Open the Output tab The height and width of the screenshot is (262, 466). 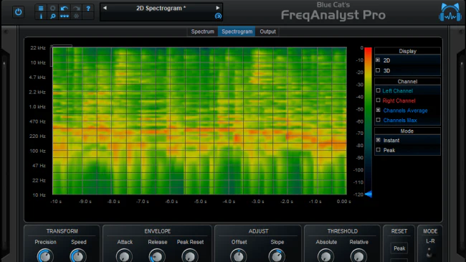(267, 32)
